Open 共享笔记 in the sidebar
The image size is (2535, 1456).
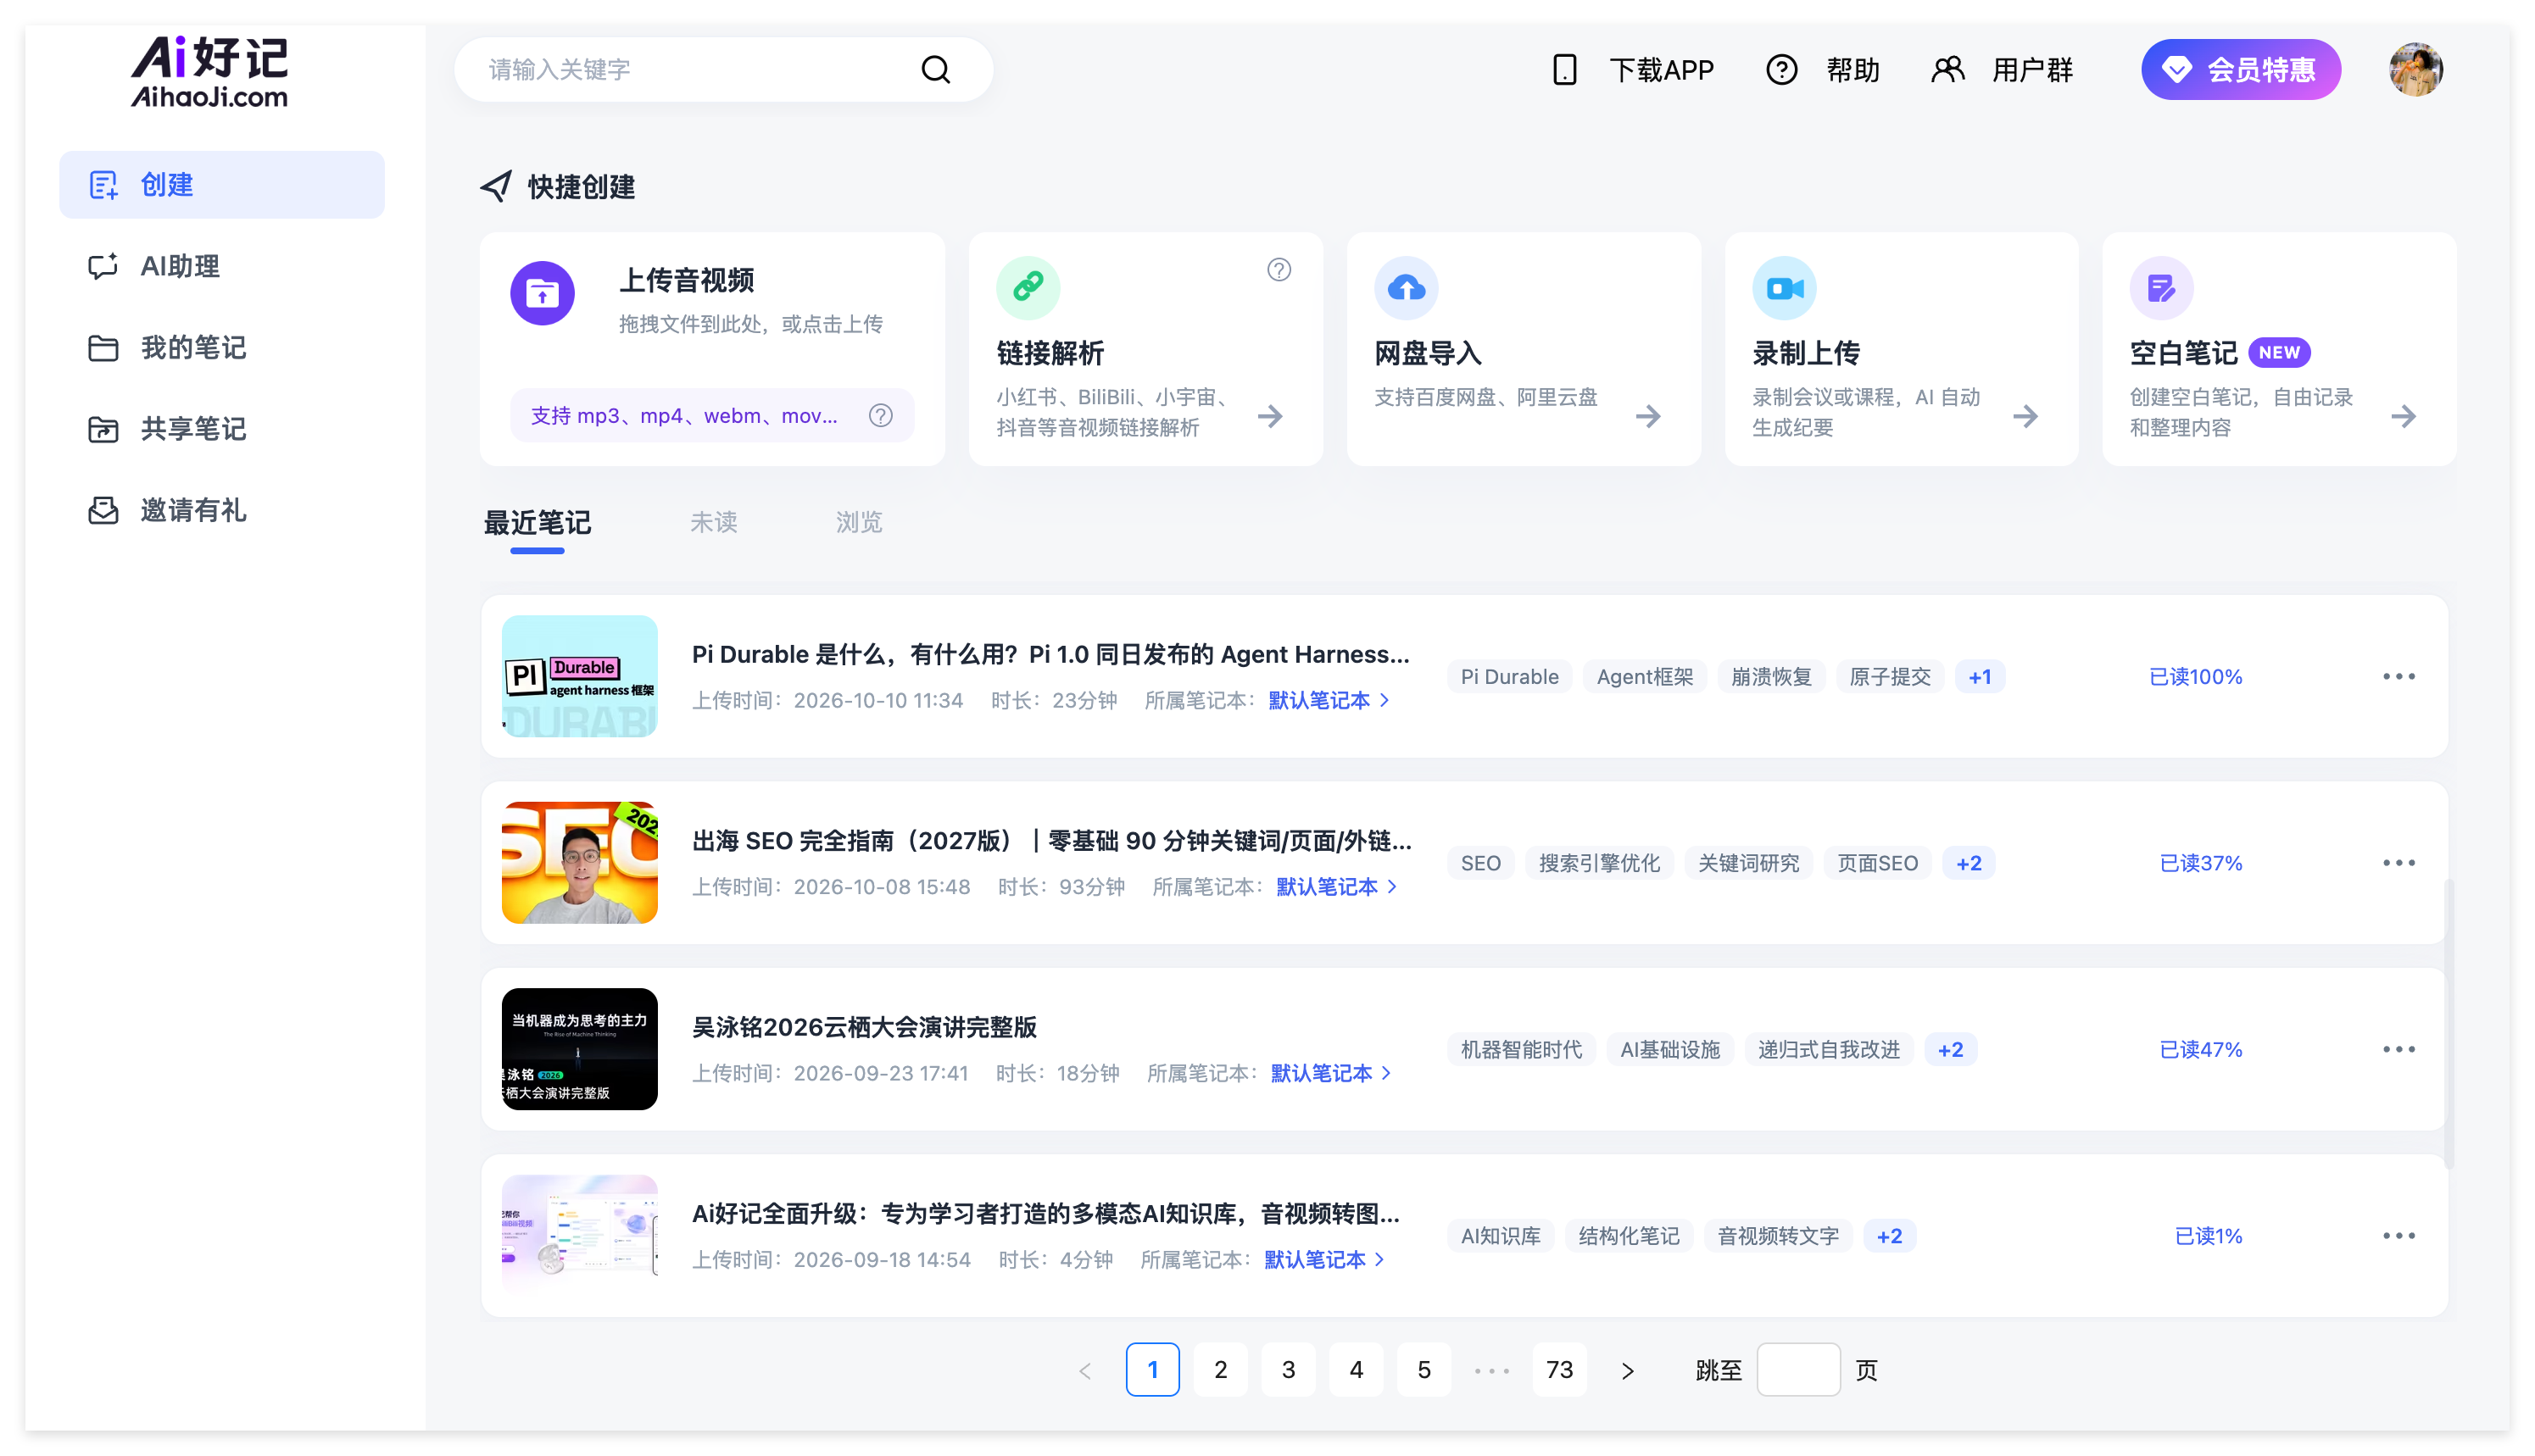(222, 429)
